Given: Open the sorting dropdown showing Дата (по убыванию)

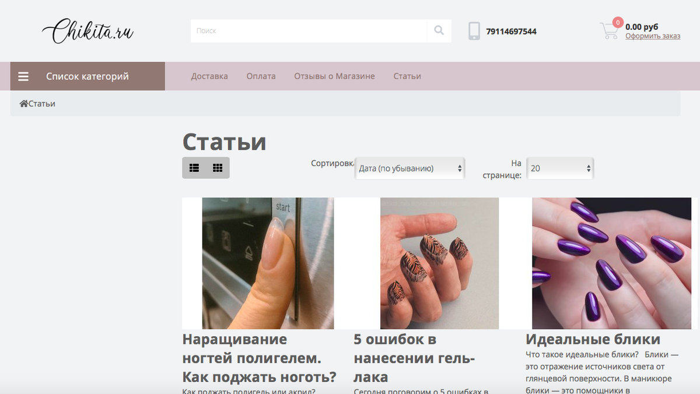Looking at the screenshot, I should [409, 167].
